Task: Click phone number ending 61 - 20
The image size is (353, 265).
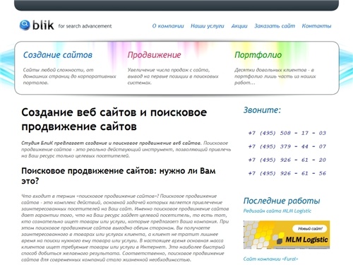Action: click(287, 160)
